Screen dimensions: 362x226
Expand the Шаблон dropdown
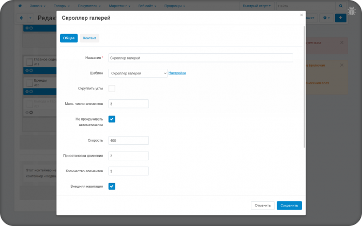coord(138,73)
